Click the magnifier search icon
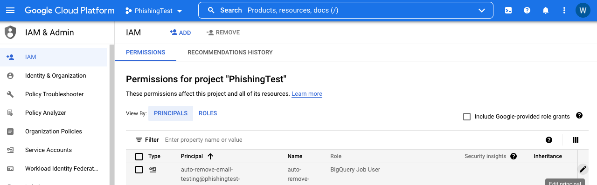Viewport: 597px width, 185px height. [211, 10]
